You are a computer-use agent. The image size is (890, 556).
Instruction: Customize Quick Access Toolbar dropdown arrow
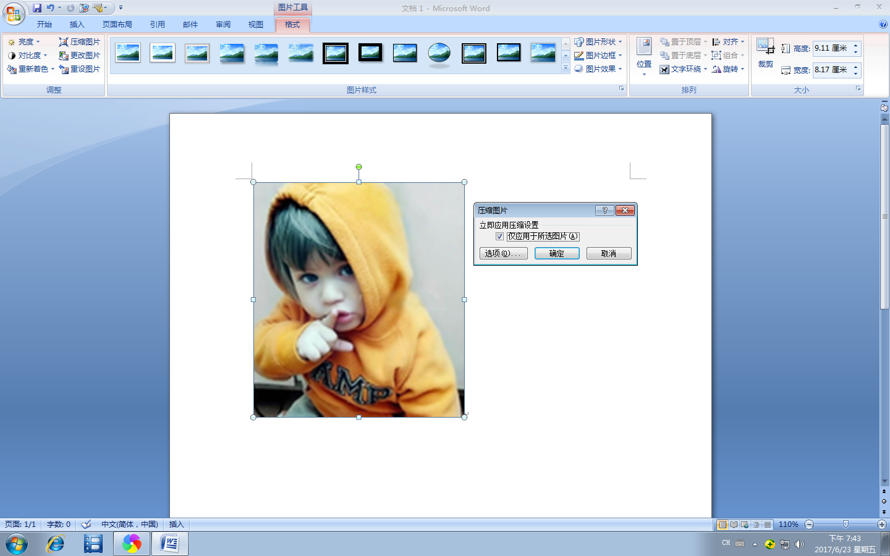click(x=121, y=8)
